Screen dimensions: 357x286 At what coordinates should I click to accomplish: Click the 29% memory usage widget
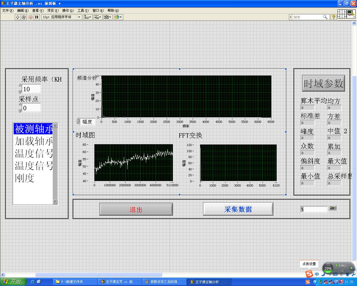point(328,268)
